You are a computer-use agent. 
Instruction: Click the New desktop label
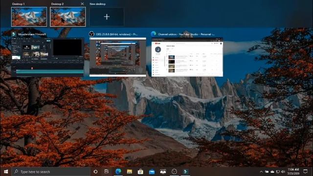point(98,4)
